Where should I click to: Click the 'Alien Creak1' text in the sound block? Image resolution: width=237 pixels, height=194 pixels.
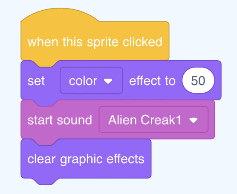[x=145, y=120]
